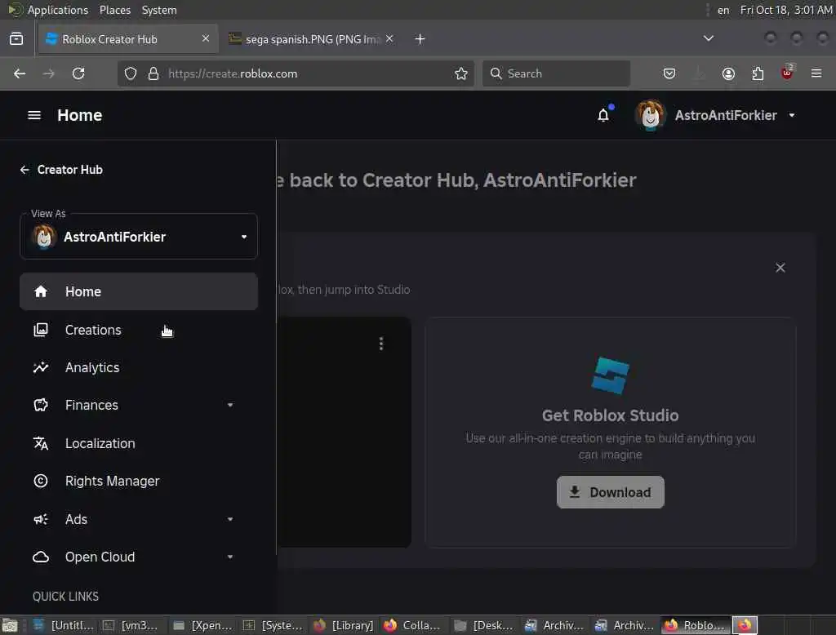Click the Finances piggy bank icon
Screen dimensions: 836x635
tap(41, 405)
